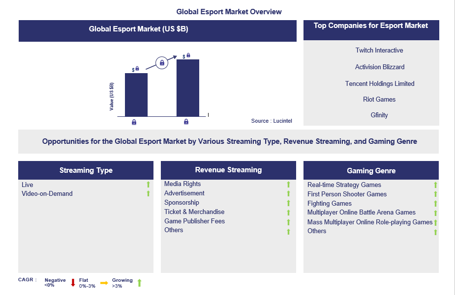Click the green arrow next to Live
Viewport: 455px width, 295px height.
[148, 185]
